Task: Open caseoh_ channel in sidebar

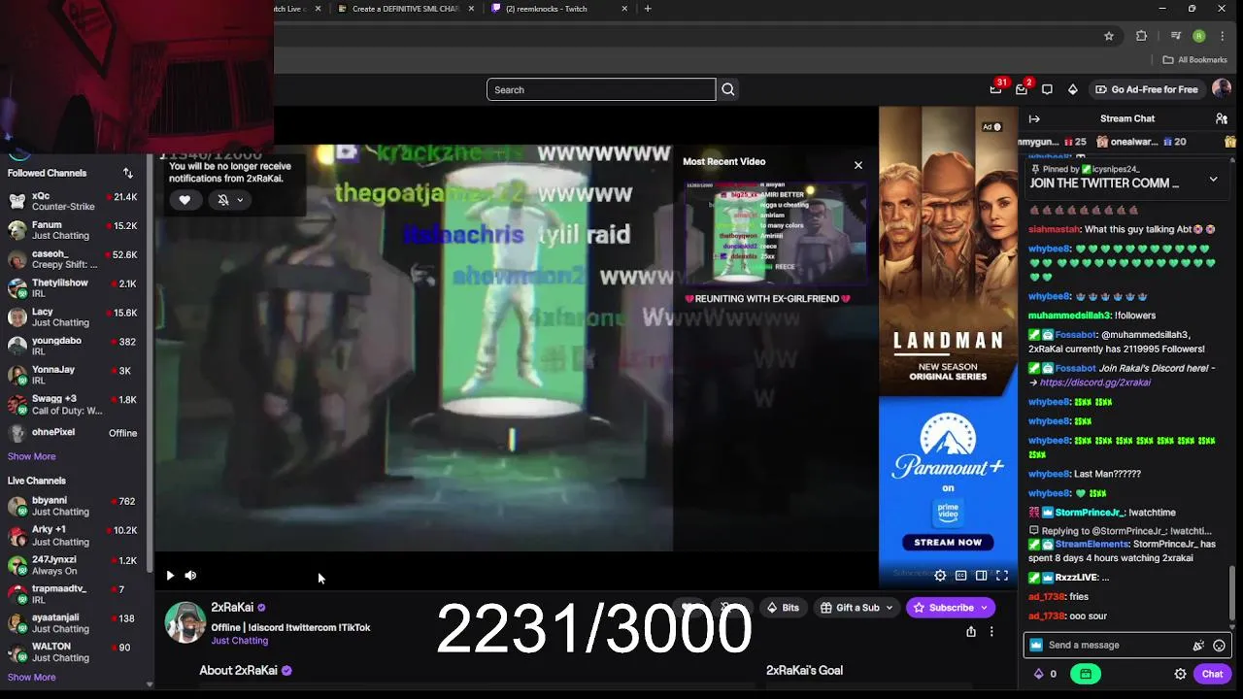Action: click(x=73, y=259)
